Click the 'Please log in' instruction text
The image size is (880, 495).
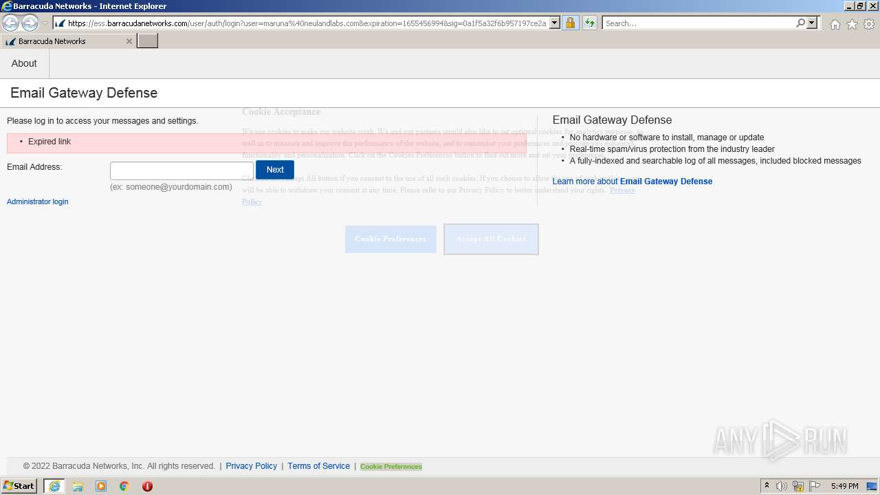(x=102, y=121)
